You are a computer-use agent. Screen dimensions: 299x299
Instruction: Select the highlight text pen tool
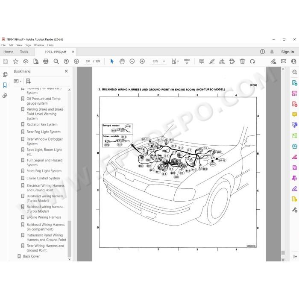(x=212, y=61)
